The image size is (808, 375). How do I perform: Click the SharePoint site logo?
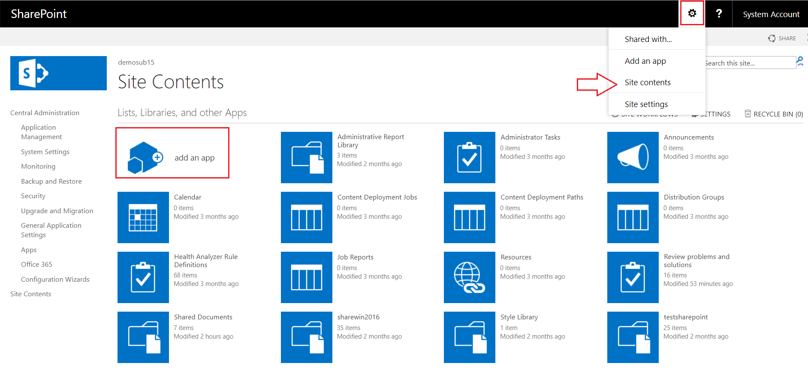(x=58, y=73)
